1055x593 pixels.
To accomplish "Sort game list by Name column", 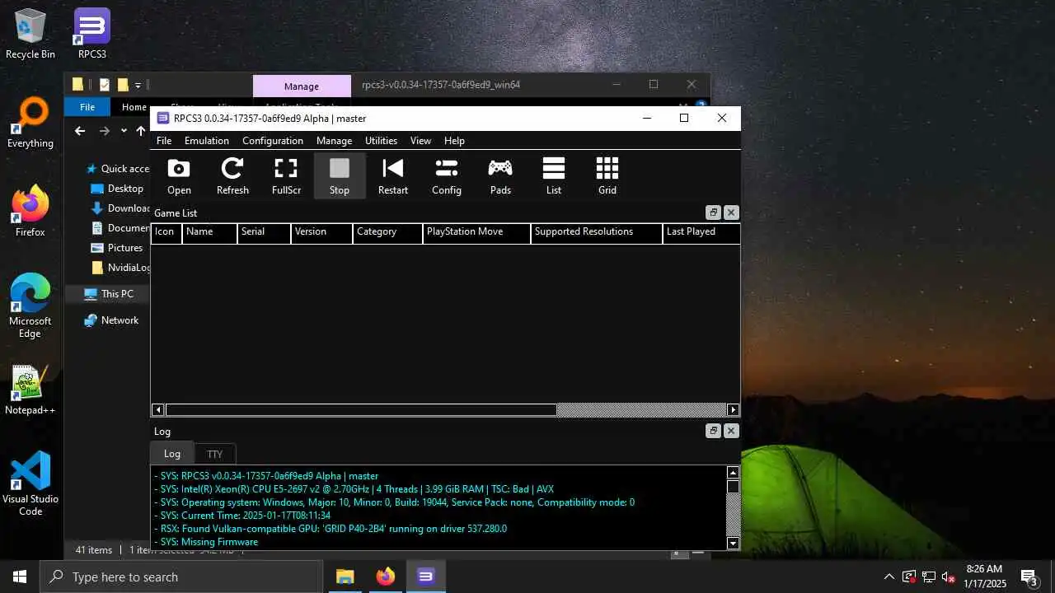I will pyautogui.click(x=209, y=233).
